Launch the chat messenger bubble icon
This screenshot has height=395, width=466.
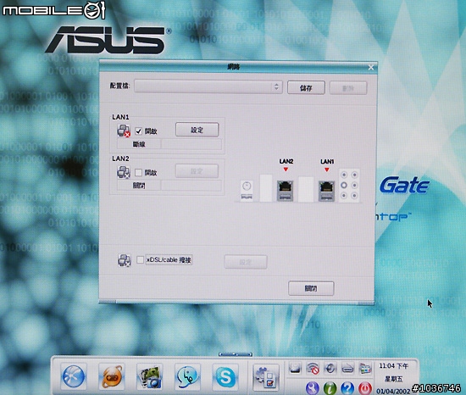click(x=187, y=377)
